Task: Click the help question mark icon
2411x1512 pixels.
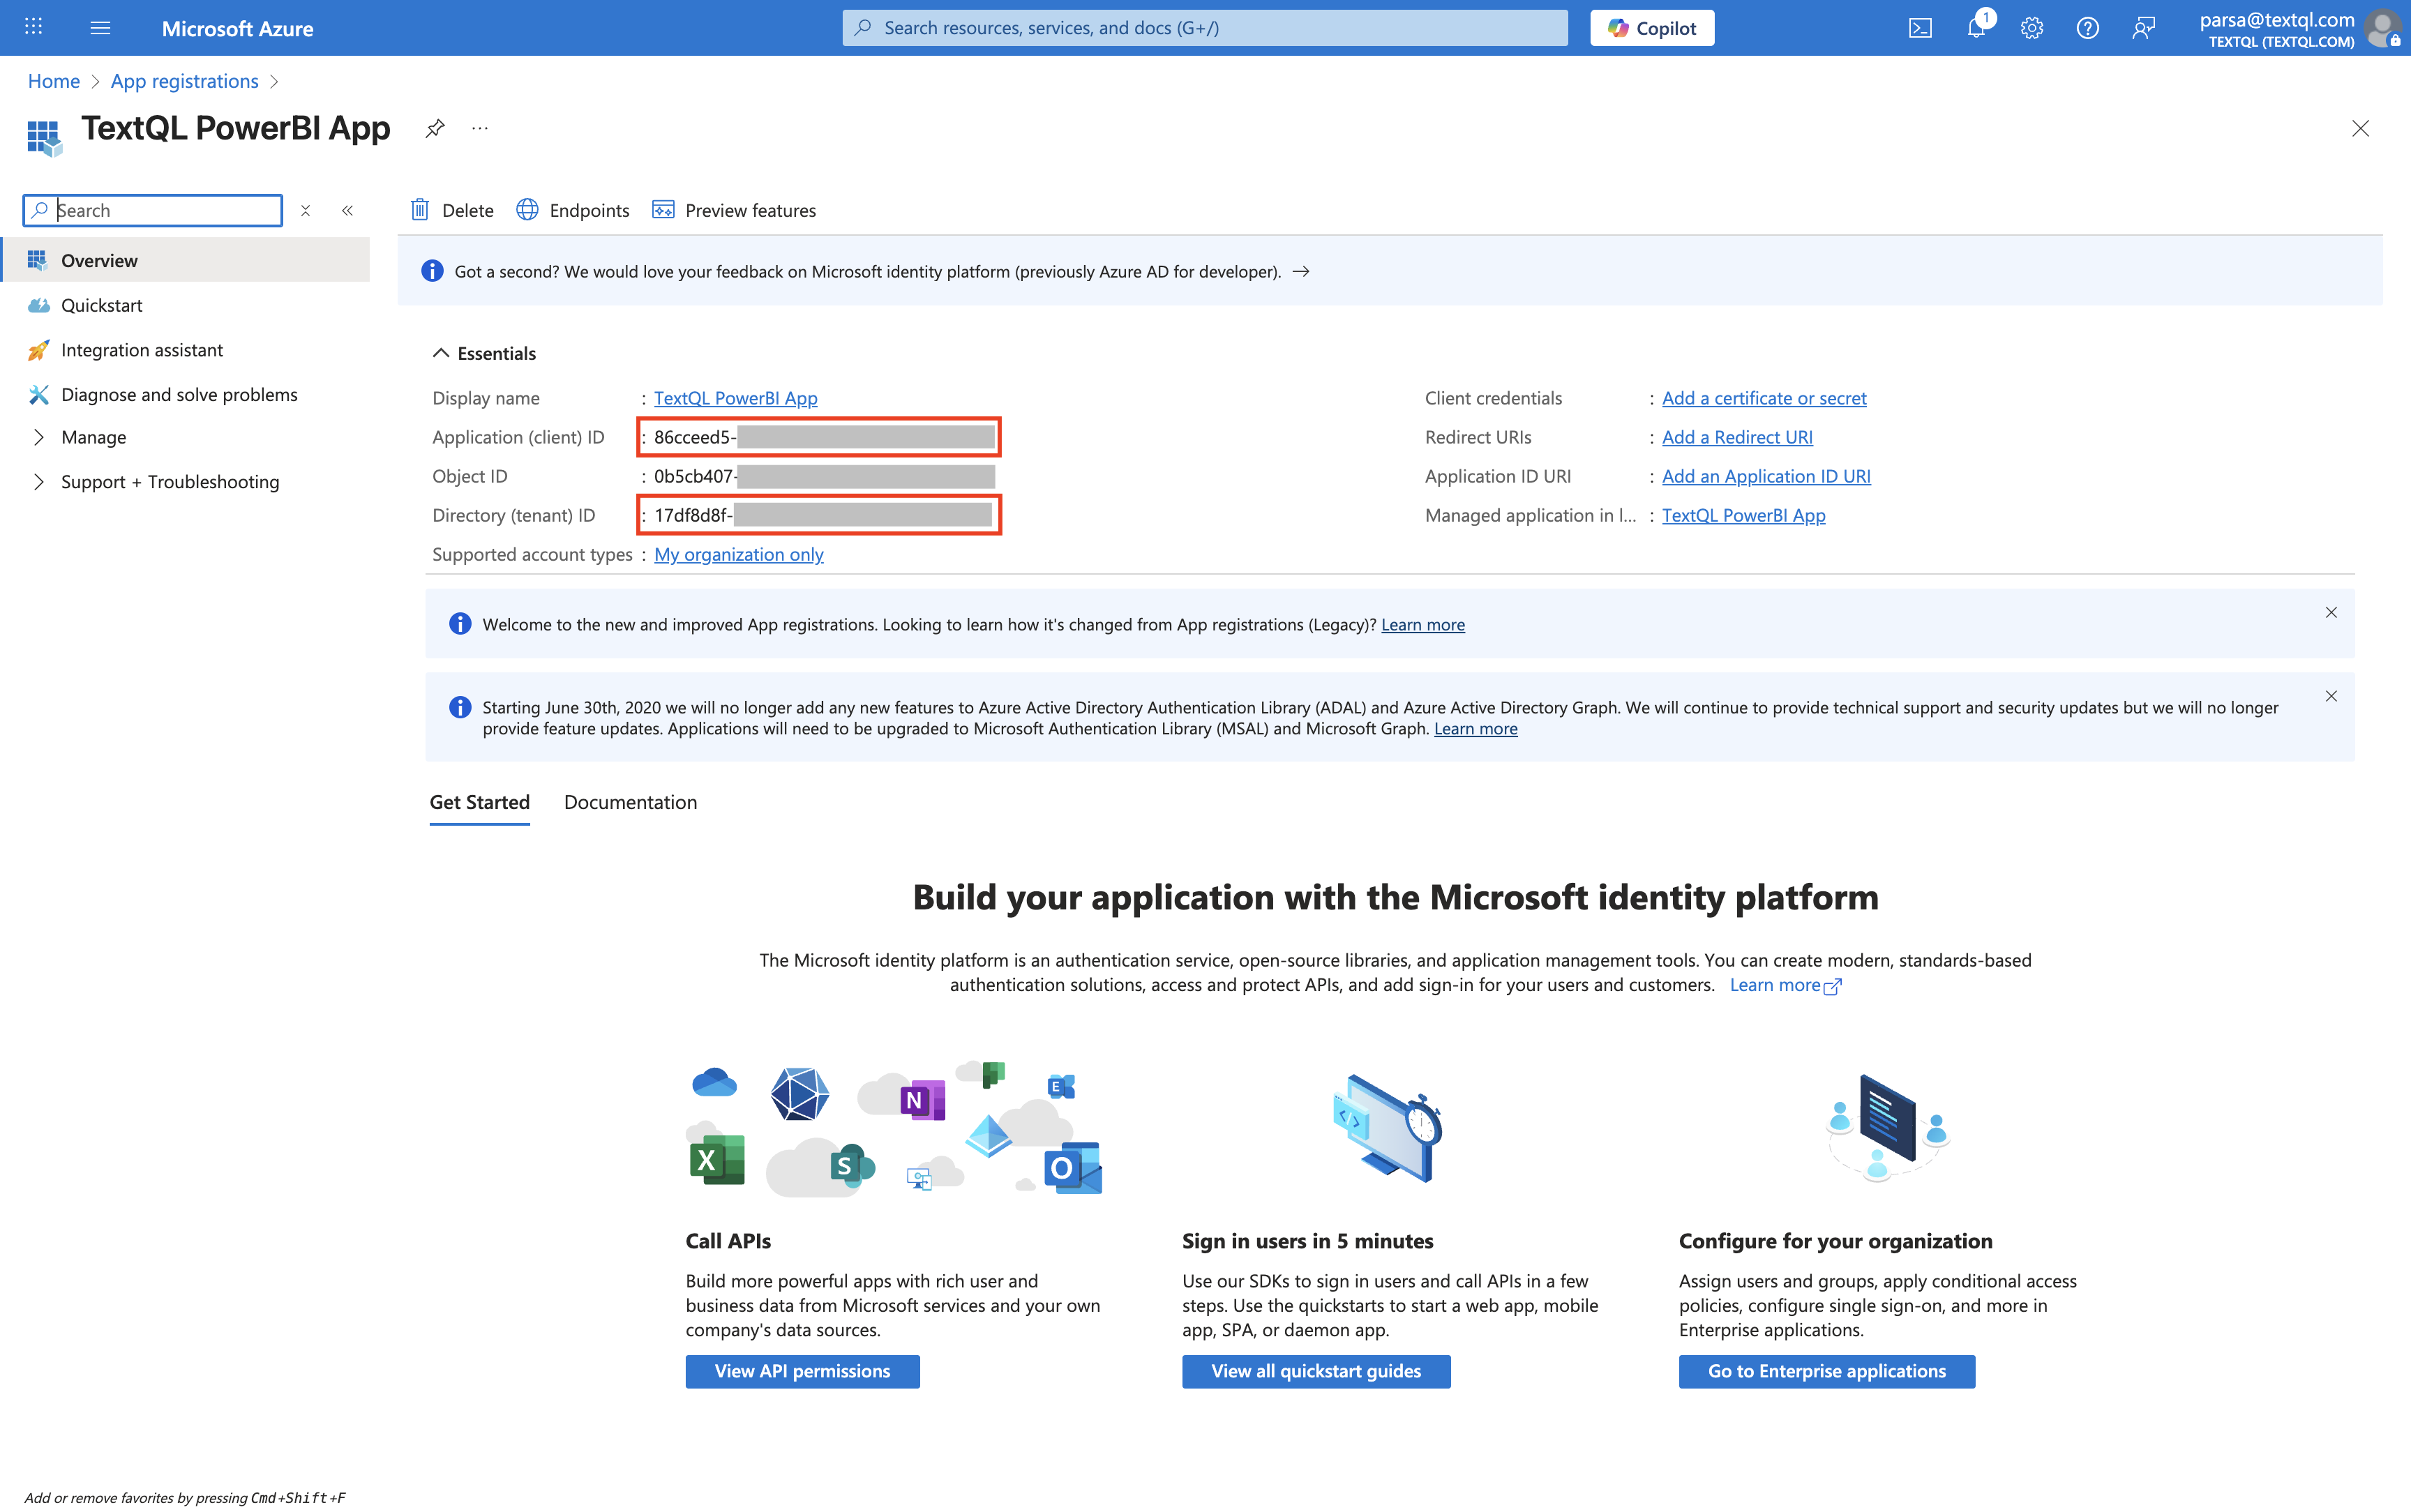Action: 2087,28
